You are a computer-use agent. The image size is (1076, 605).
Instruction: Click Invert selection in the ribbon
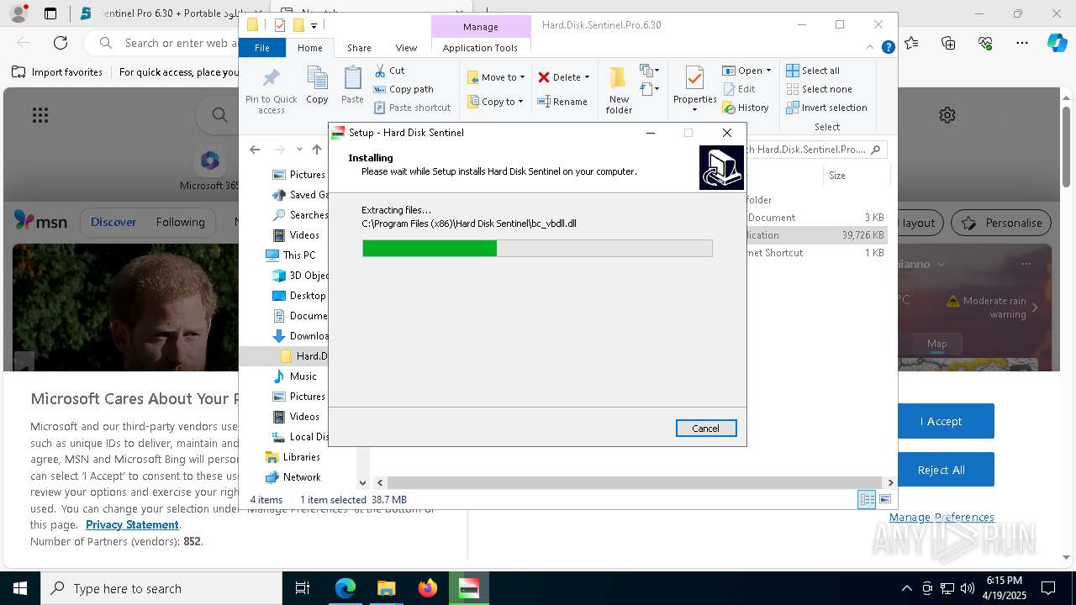click(x=826, y=108)
